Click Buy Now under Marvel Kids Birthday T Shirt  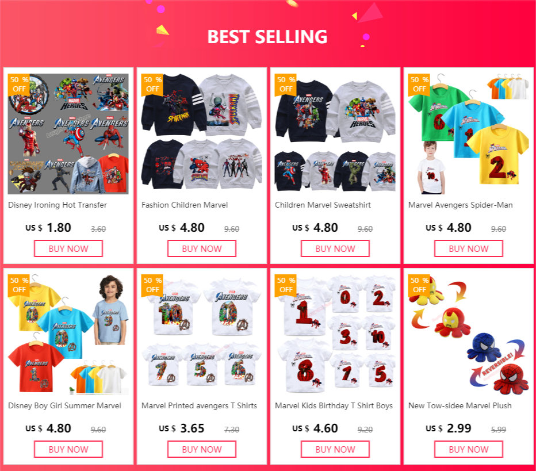(335, 449)
